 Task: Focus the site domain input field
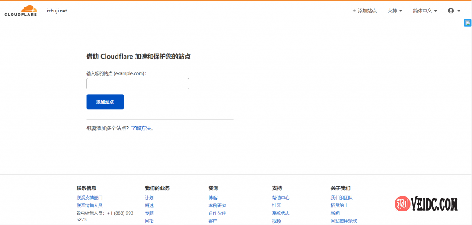(137, 84)
